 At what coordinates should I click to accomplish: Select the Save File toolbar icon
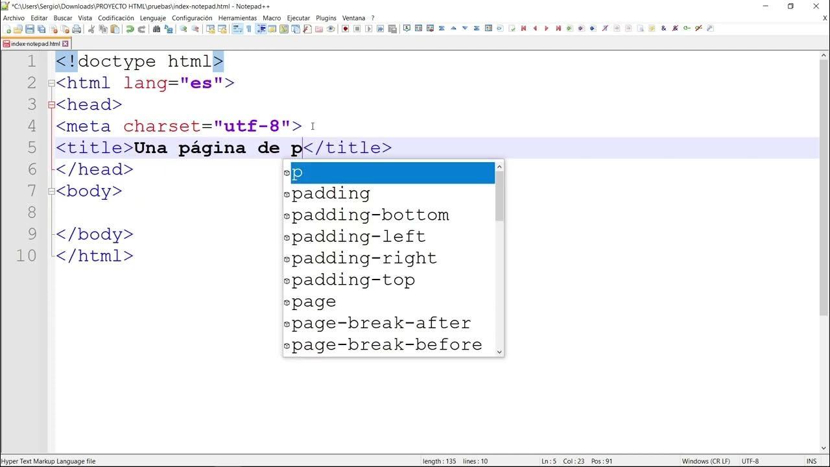click(31, 29)
